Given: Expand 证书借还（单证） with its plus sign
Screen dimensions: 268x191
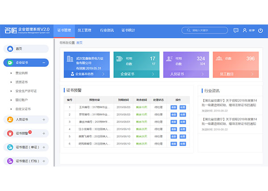Looking at the screenshot, I should (x=43, y=147).
